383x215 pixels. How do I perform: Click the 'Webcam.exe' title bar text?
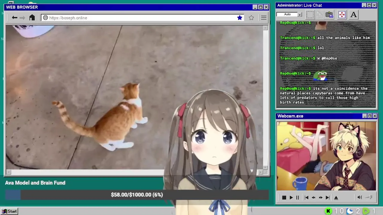[x=290, y=116]
